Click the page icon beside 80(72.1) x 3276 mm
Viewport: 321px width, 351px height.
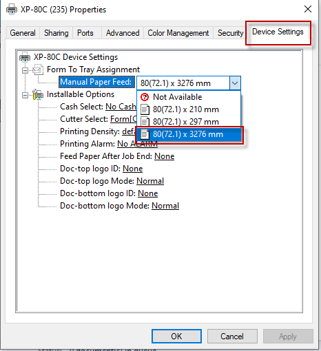point(145,134)
